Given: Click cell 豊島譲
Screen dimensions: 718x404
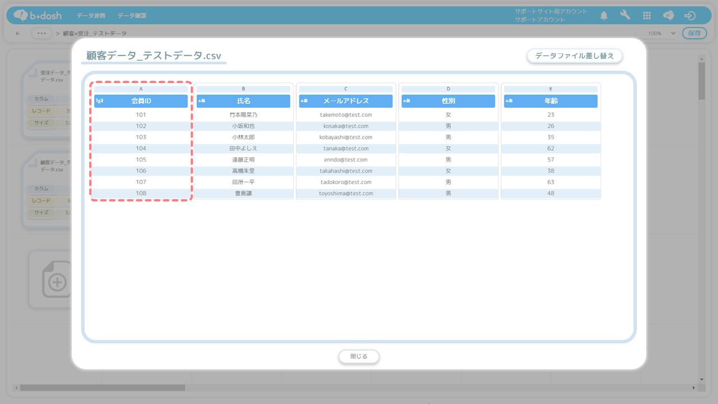Looking at the screenshot, I should 243,194.
